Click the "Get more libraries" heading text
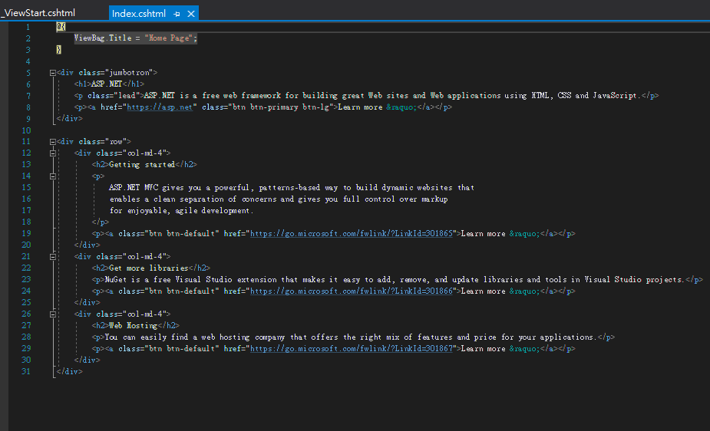 tap(148, 268)
